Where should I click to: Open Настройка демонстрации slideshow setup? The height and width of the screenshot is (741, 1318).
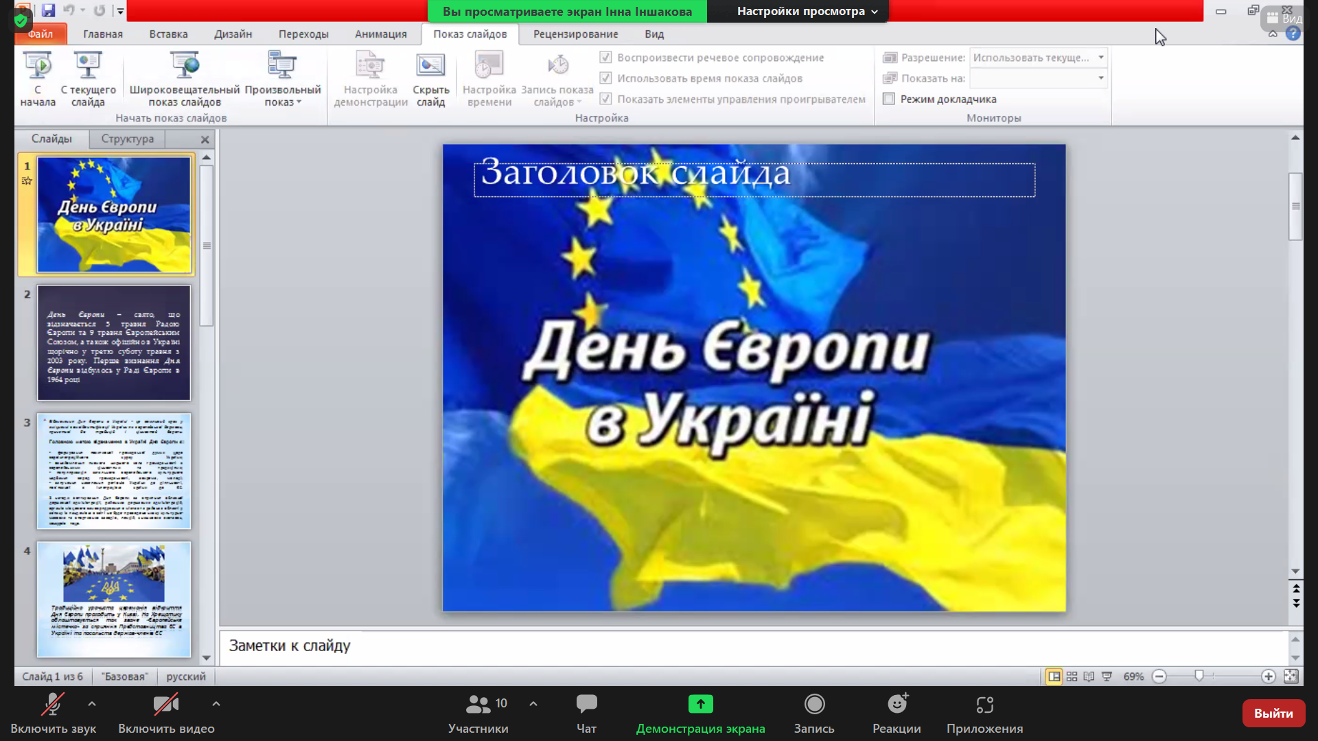pos(371,80)
